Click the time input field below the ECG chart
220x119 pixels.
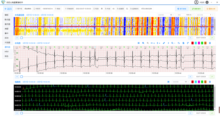201,76
